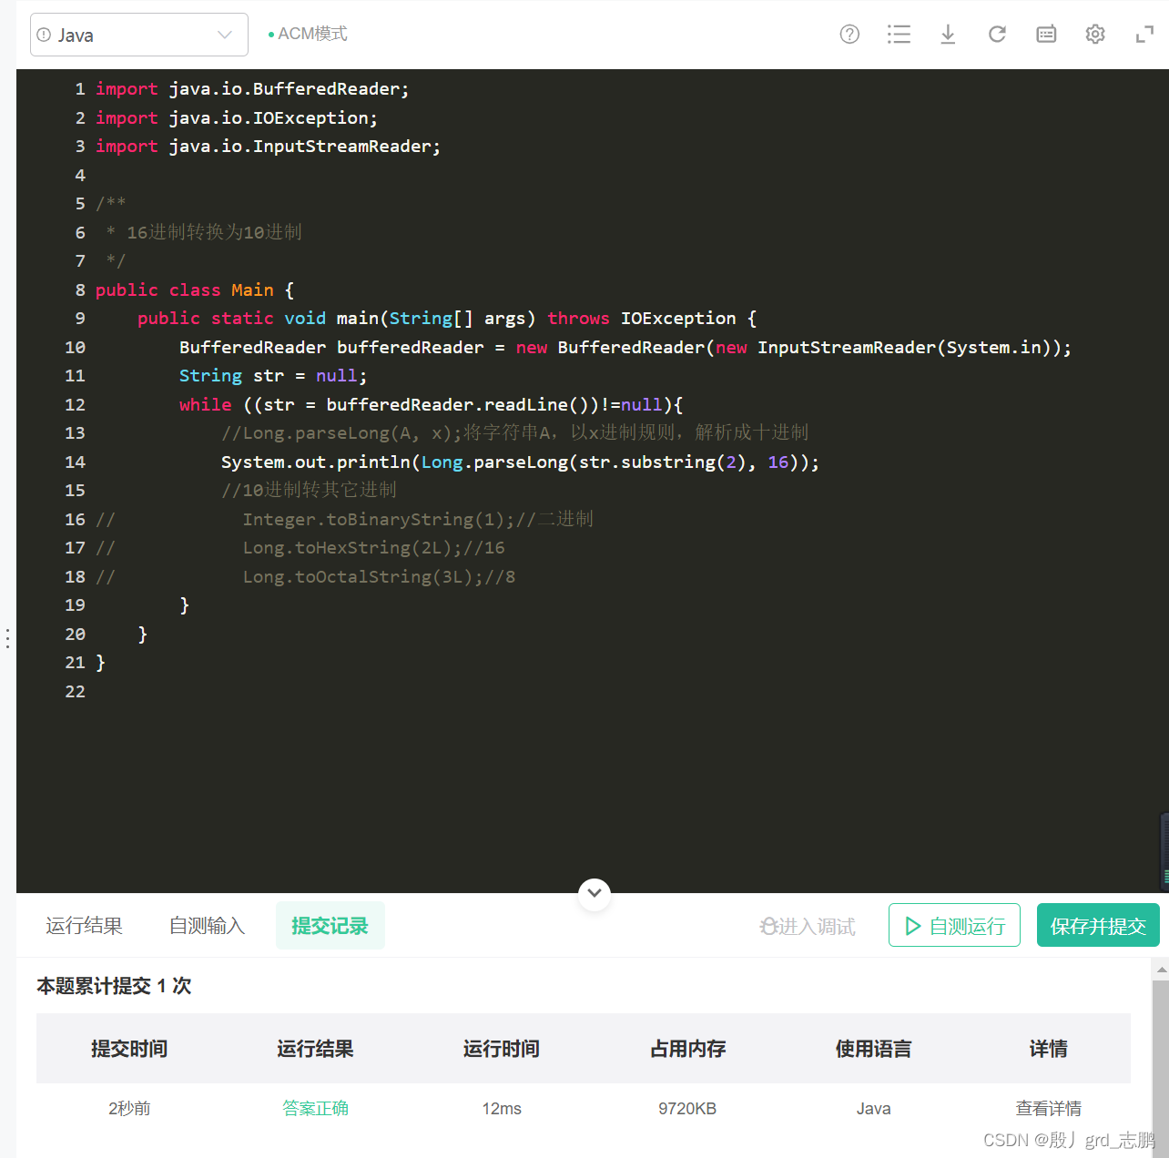
Task: Click the Java language cell in the submission row
Action: click(x=873, y=1108)
